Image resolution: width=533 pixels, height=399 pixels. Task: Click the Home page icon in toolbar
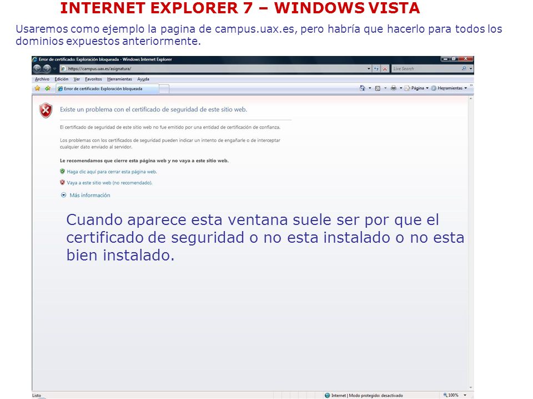tap(362, 88)
